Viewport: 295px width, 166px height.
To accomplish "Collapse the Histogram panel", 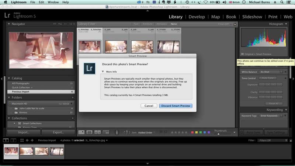I will [286, 24].
